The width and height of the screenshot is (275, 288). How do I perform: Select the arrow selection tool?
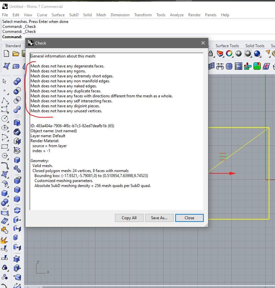coord(4,81)
